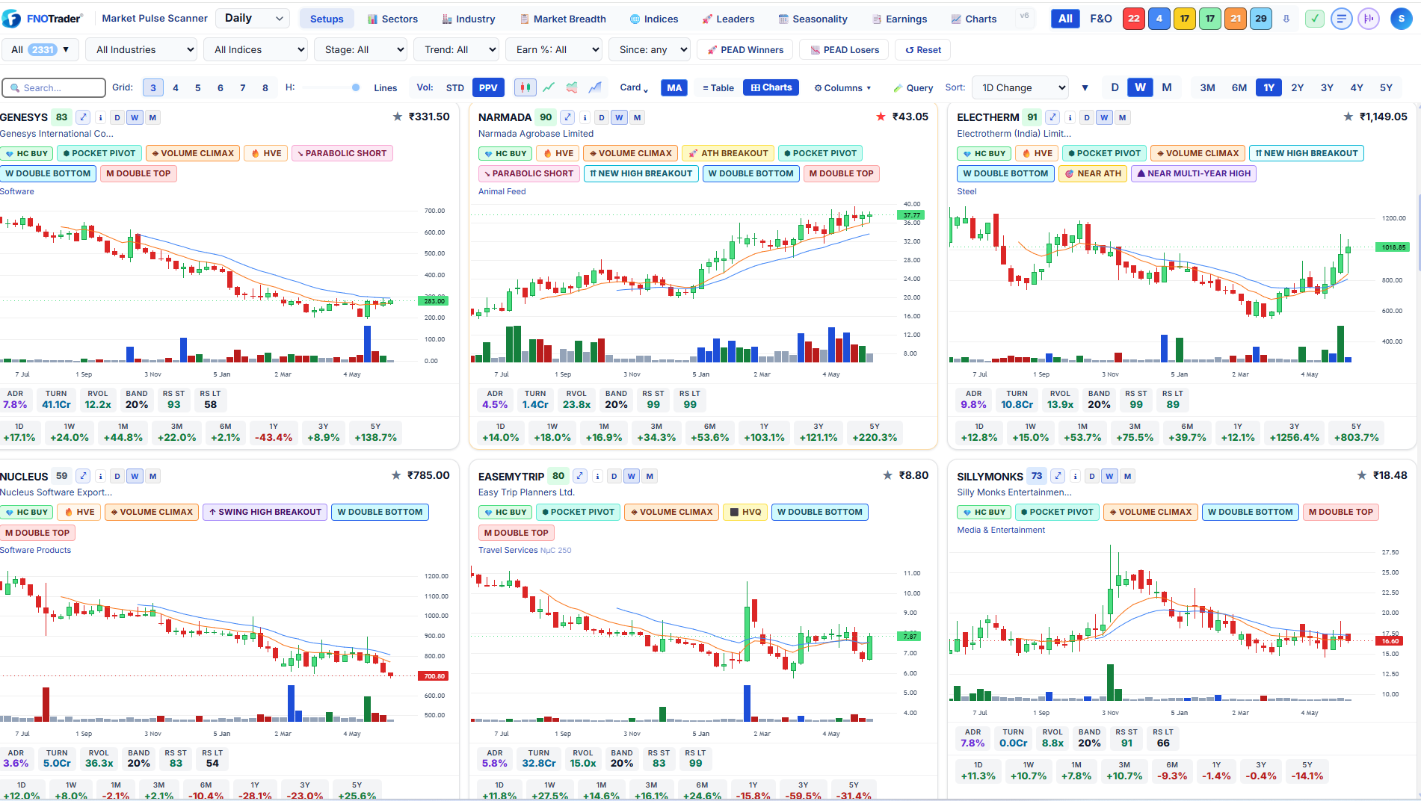Go to the Leaders tab
The width and height of the screenshot is (1421, 801).
[728, 19]
